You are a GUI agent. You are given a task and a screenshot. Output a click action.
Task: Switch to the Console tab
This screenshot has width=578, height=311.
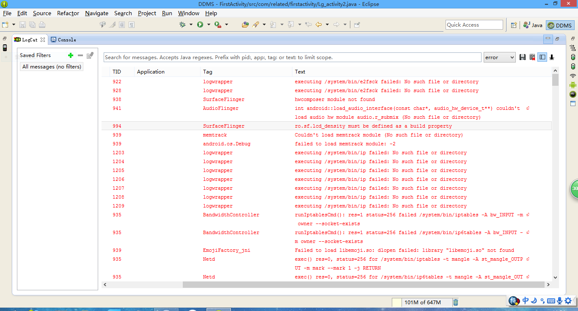tap(63, 40)
